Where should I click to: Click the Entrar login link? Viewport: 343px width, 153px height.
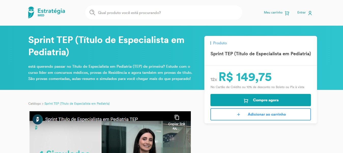301,12
